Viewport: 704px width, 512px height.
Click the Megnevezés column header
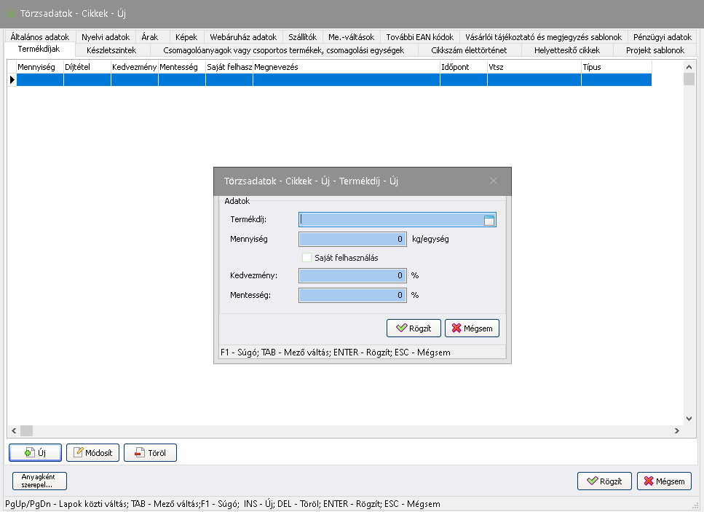pos(346,67)
